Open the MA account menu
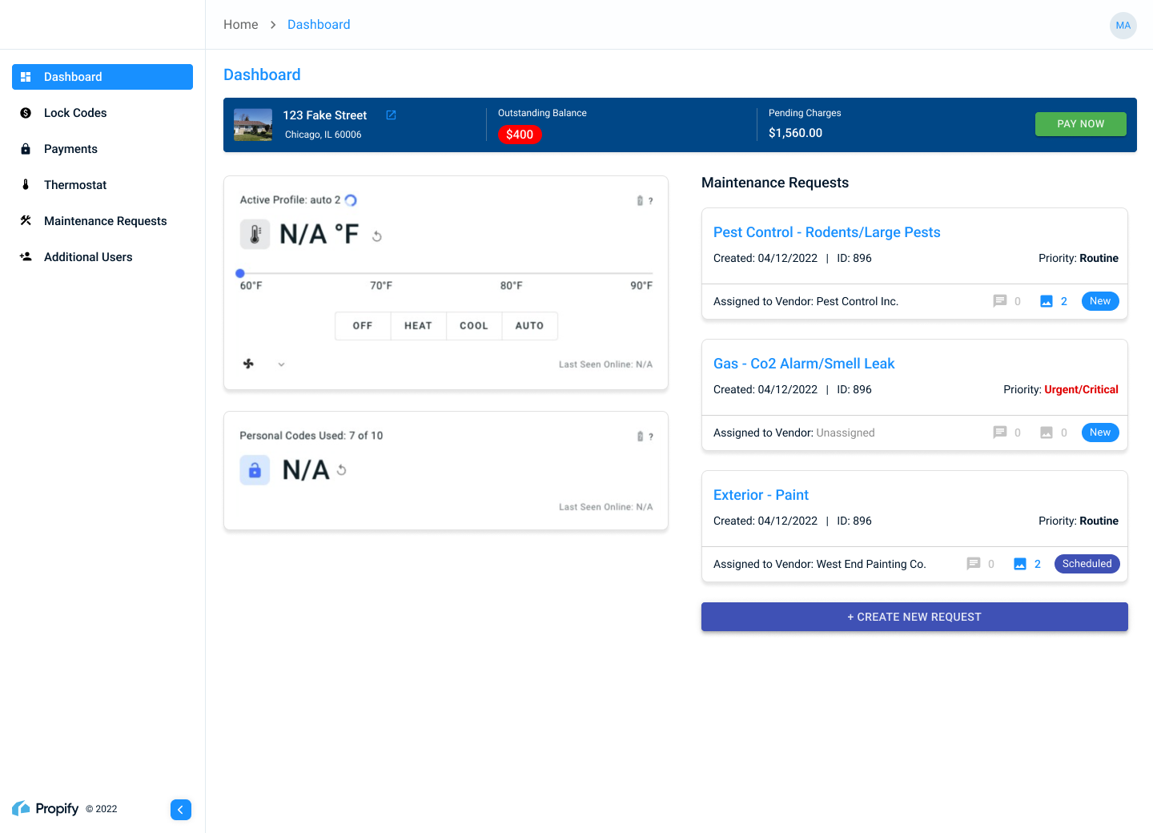Viewport: 1153px width, 833px height. (1123, 26)
